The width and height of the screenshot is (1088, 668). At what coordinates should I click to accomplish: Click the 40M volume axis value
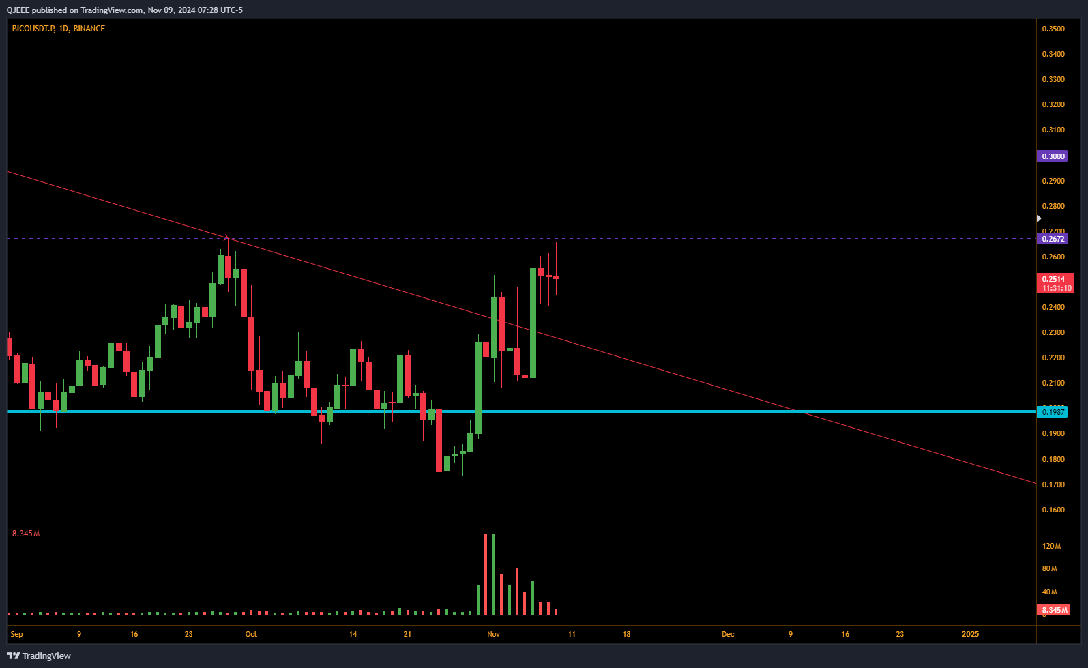click(x=1049, y=592)
